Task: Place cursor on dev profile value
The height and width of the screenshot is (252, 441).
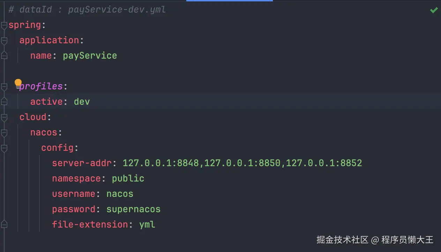Action: click(82, 102)
